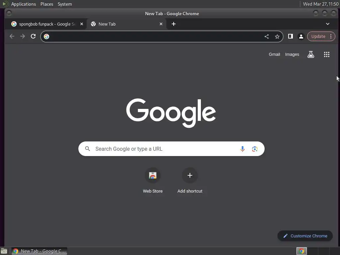Click the Search Google or type a URL box
The image size is (340, 255).
(x=171, y=149)
